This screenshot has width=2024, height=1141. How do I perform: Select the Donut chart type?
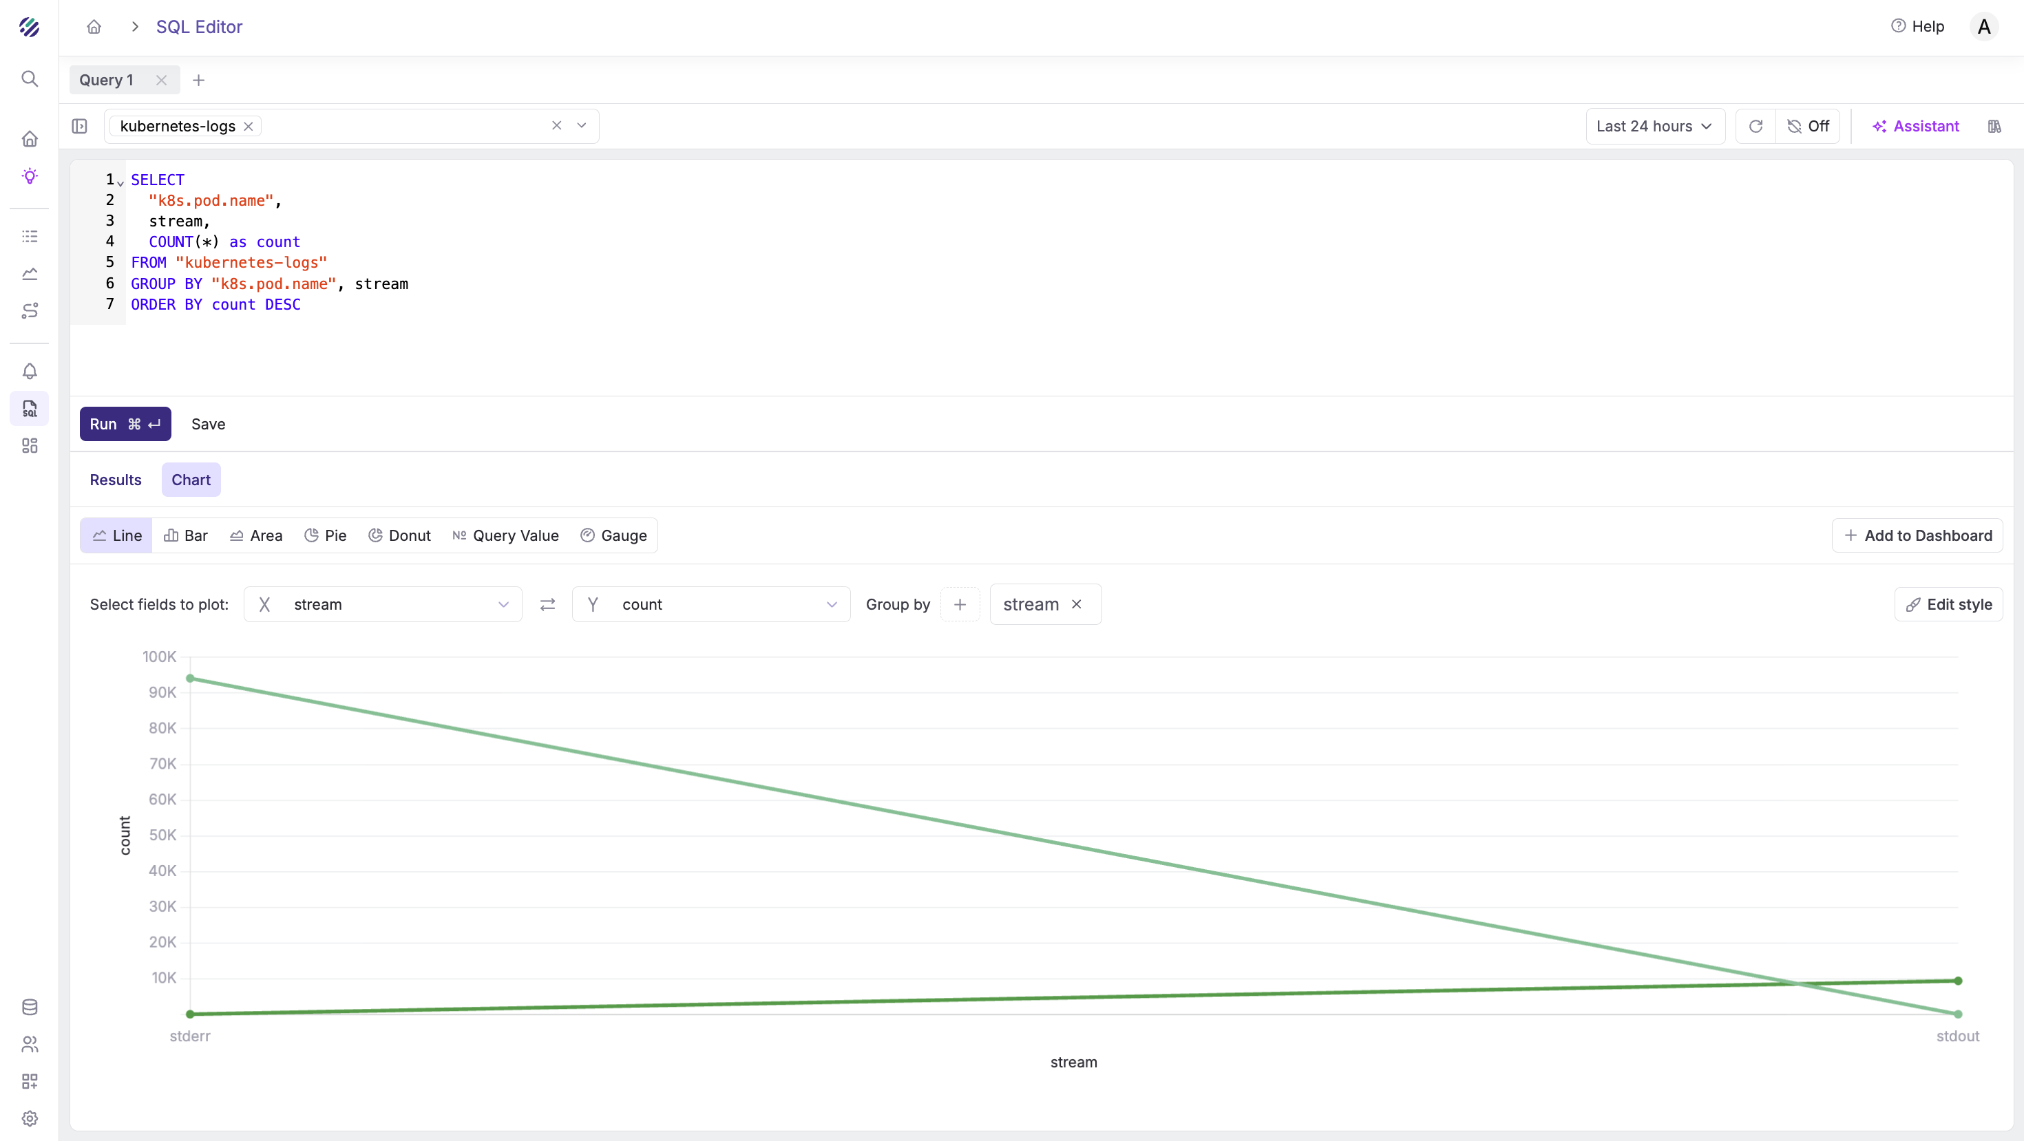pyautogui.click(x=399, y=535)
